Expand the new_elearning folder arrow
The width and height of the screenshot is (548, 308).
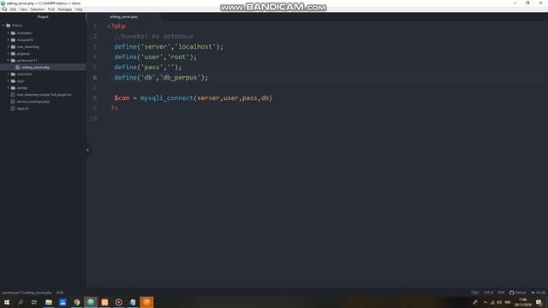click(x=9, y=46)
